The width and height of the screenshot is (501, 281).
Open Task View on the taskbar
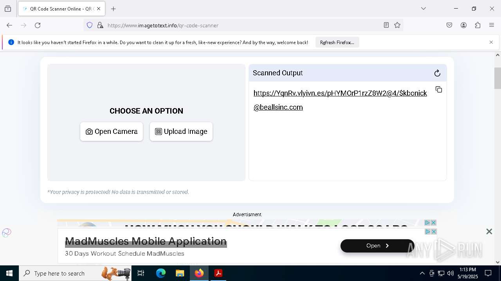[x=141, y=273]
